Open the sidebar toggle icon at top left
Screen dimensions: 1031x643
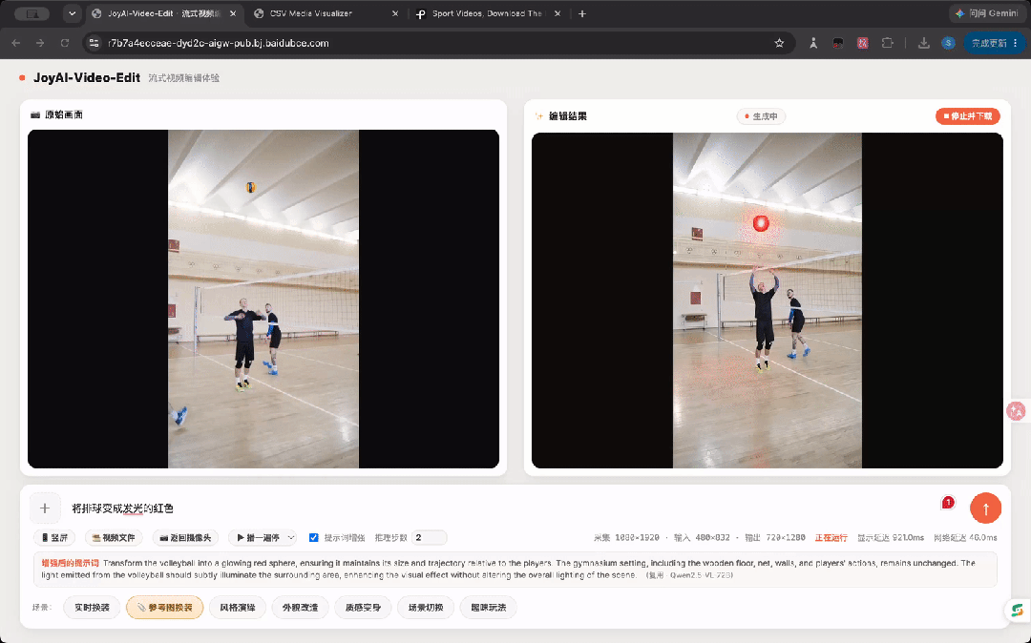32,13
